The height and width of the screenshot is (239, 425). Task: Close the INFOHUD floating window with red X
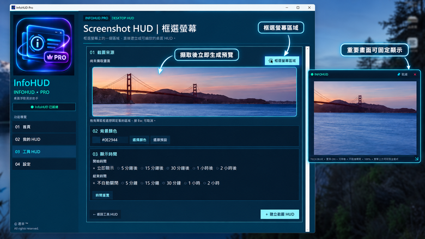[x=415, y=75]
